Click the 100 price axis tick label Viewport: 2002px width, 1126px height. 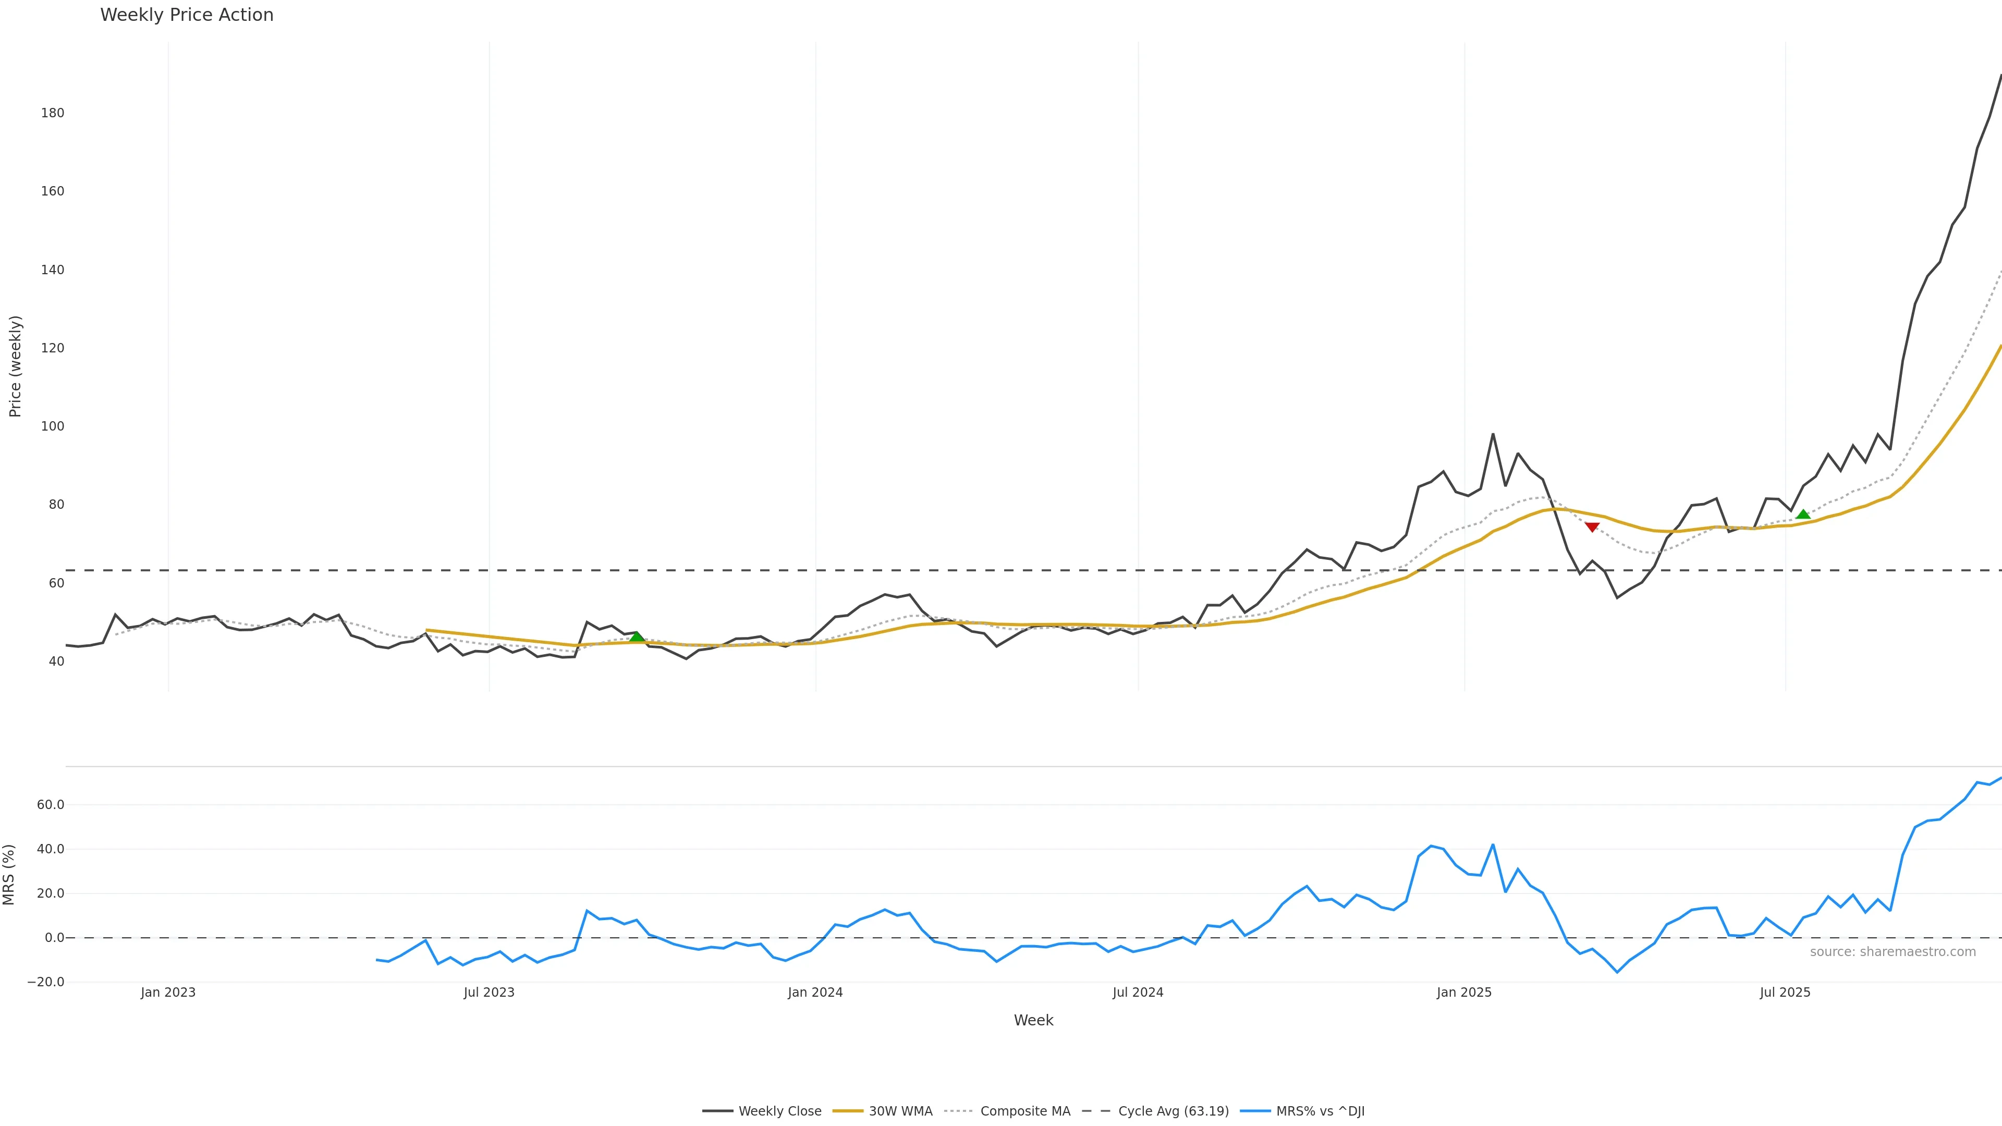[x=53, y=426]
